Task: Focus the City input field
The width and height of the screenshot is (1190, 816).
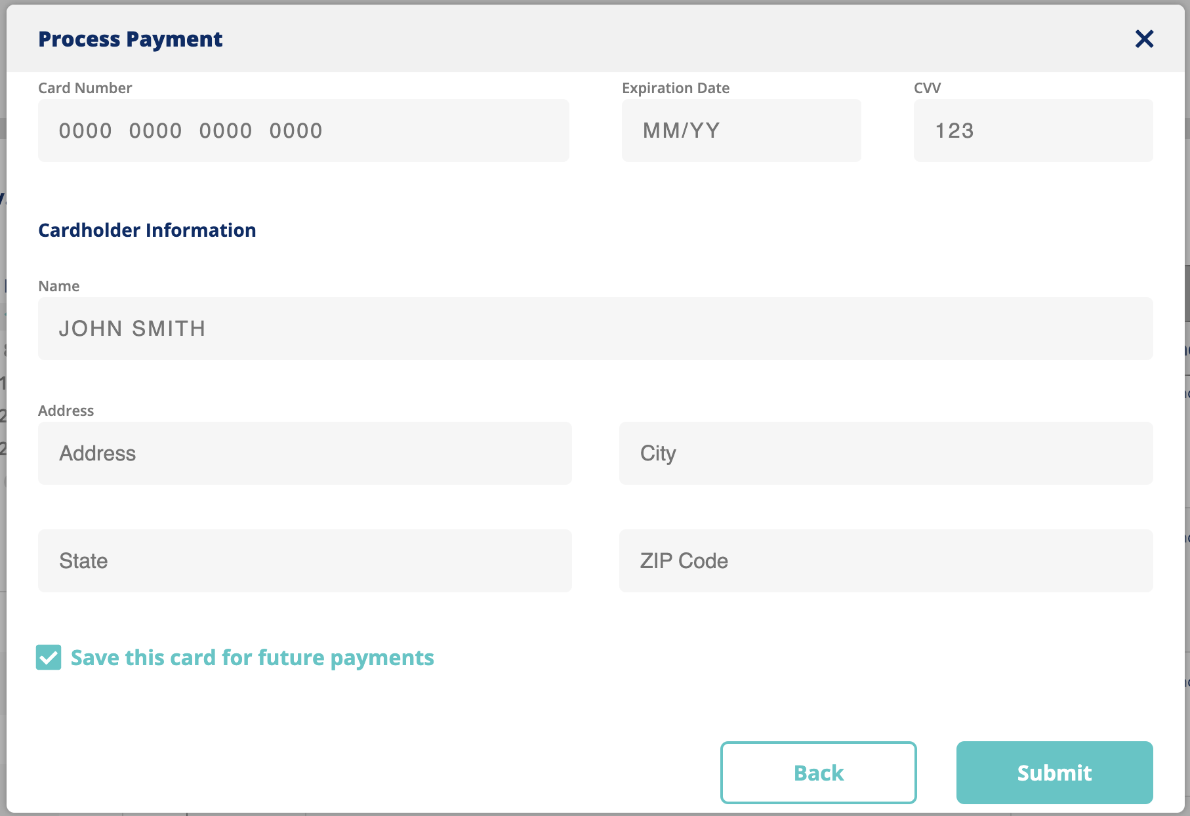Action: 886,453
